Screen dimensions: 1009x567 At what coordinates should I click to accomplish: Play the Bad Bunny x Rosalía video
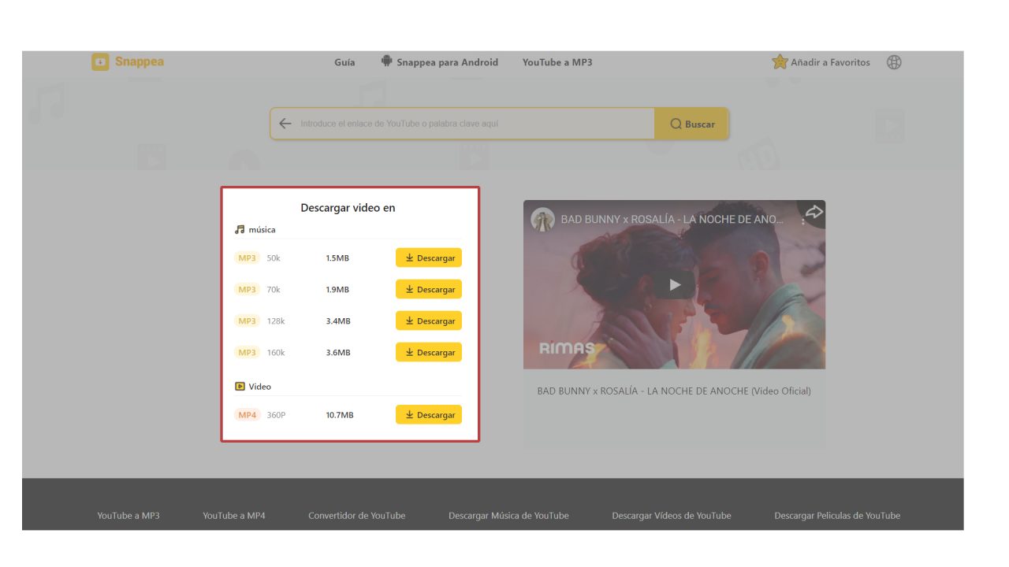click(674, 285)
